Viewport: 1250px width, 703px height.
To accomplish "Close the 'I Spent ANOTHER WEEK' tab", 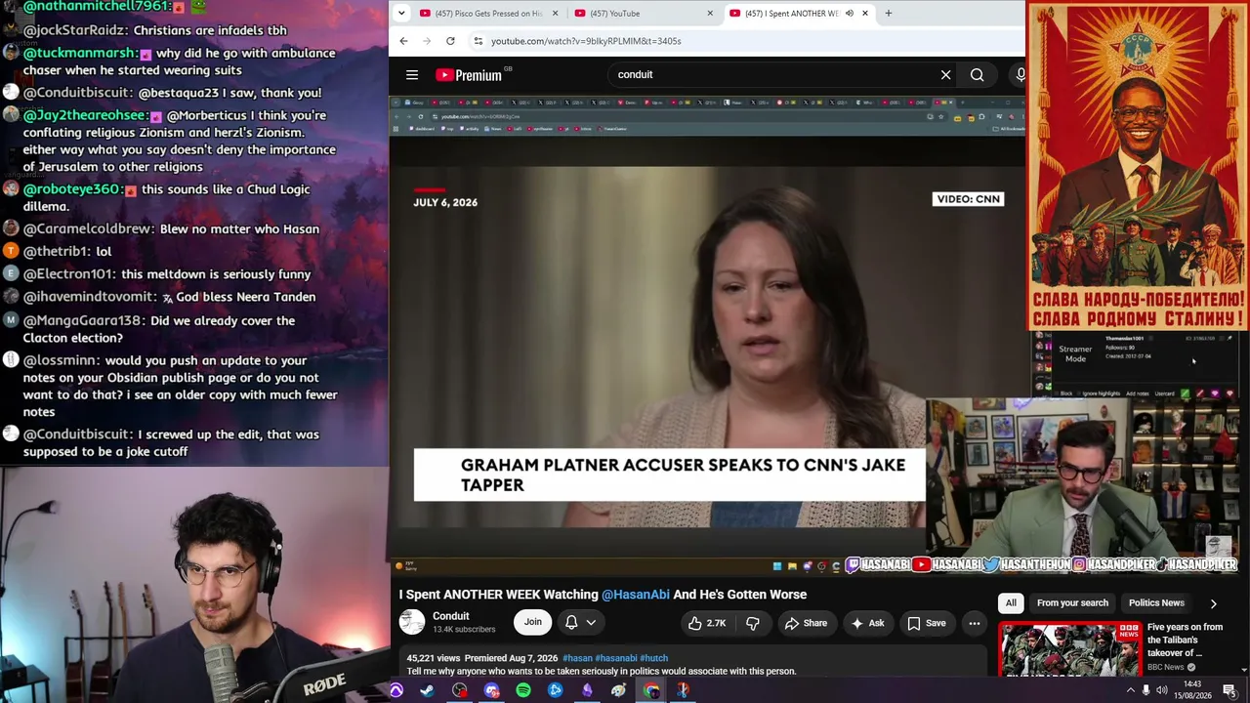I will (864, 14).
